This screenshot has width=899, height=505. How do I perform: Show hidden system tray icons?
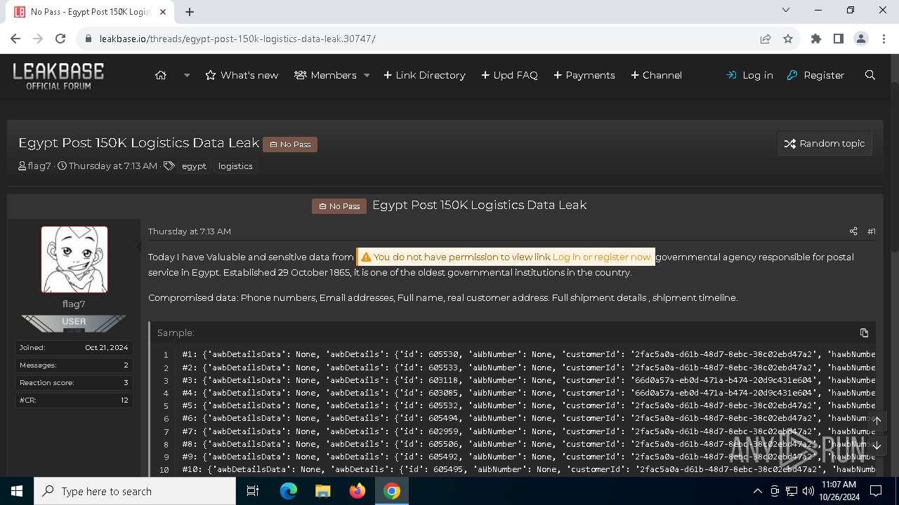[757, 491]
